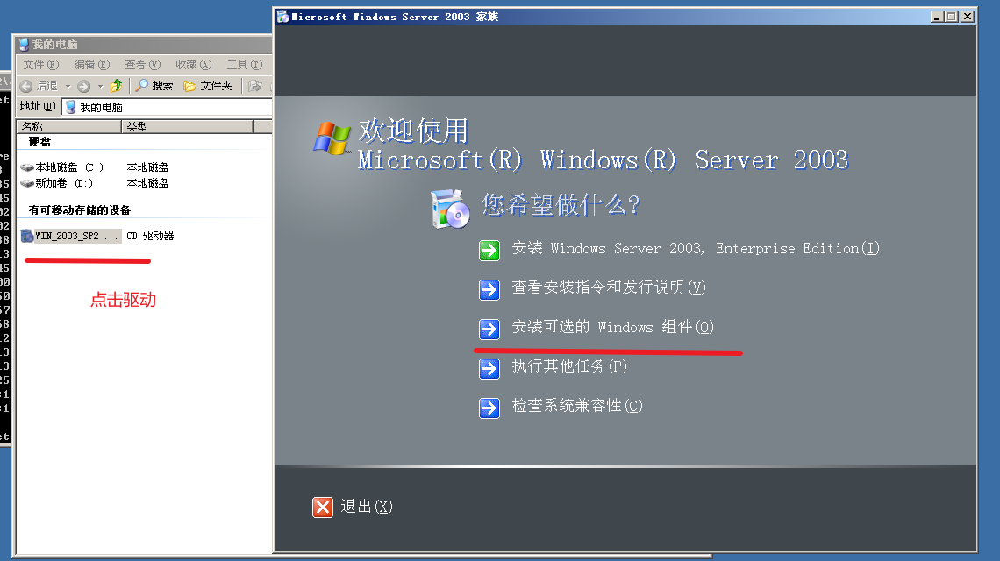This screenshot has width=1000, height=561.
Task: Open the 查看(V) menu
Action: [142, 64]
